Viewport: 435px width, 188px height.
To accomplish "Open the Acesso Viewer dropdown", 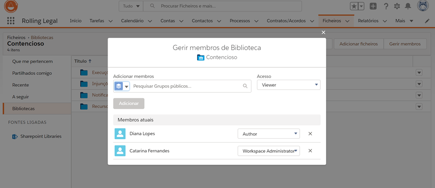I will coord(288,85).
